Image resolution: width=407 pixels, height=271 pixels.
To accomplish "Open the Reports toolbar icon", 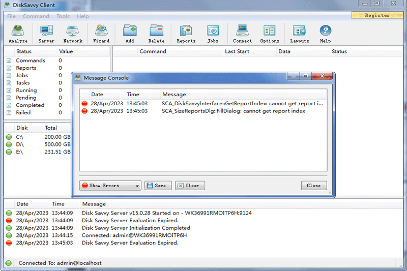I will tap(186, 34).
